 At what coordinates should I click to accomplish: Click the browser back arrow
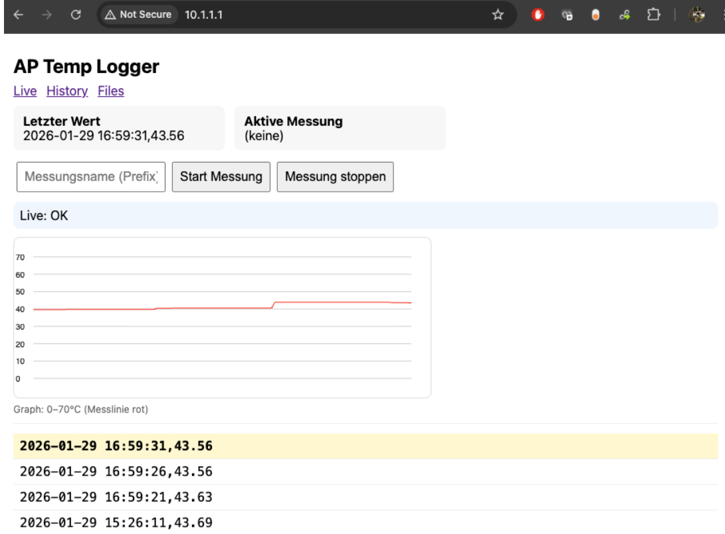click(x=18, y=15)
